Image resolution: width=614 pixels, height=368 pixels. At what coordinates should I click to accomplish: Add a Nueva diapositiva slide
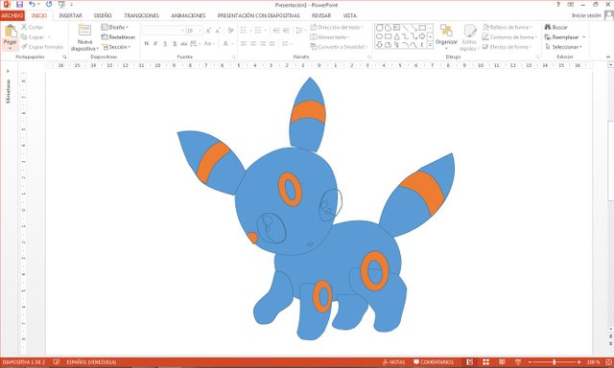point(84,37)
